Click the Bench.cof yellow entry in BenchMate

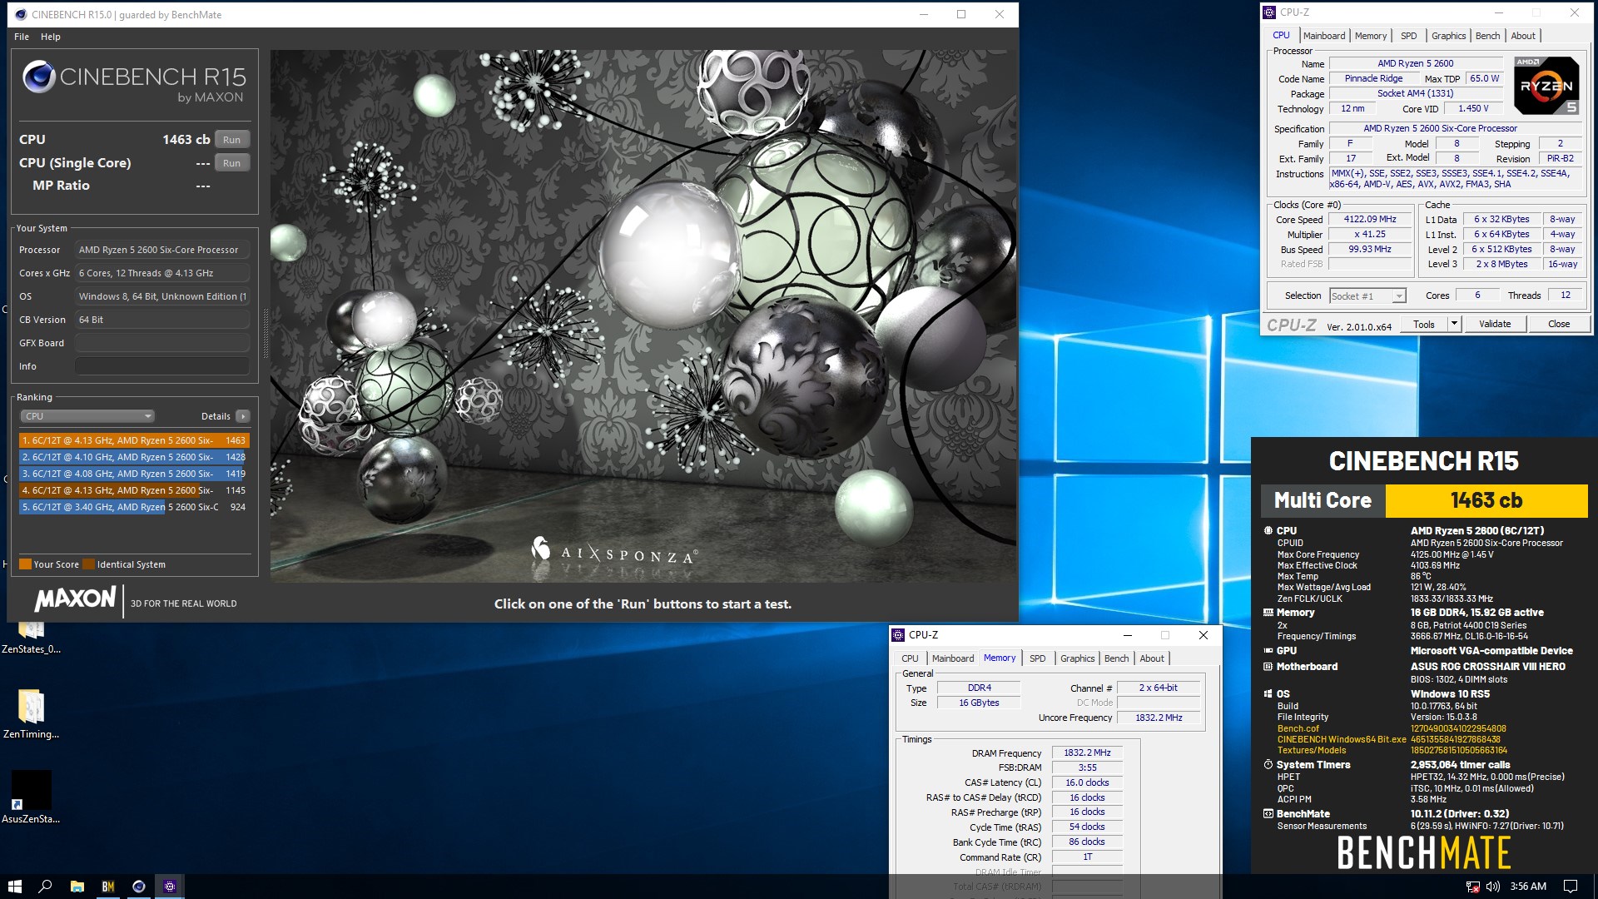point(1298,728)
